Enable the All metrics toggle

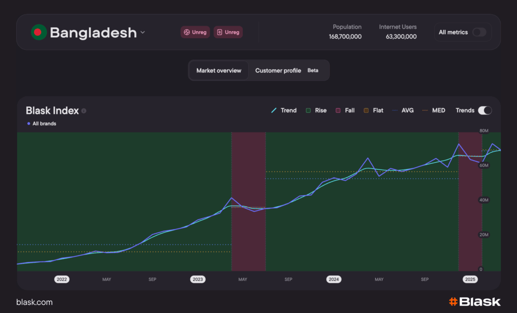(x=479, y=32)
